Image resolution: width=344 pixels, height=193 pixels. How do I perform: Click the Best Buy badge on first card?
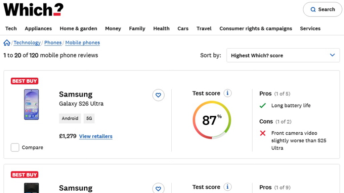coord(25,81)
